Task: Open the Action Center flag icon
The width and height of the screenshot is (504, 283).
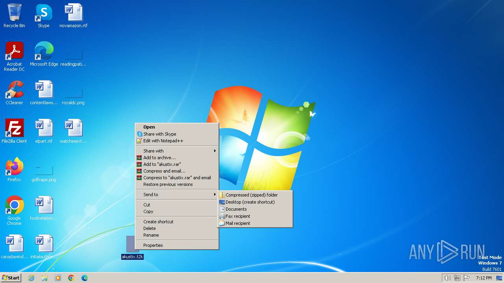Action: point(467,278)
